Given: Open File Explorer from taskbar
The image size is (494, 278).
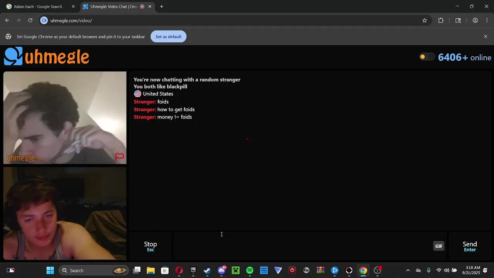Looking at the screenshot, I should point(151,270).
